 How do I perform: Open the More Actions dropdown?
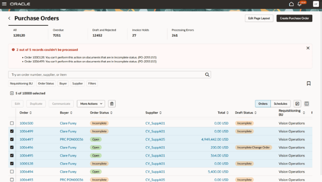coord(91,104)
